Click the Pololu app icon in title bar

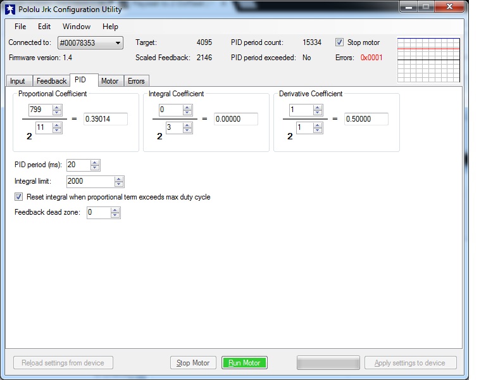[10, 9]
